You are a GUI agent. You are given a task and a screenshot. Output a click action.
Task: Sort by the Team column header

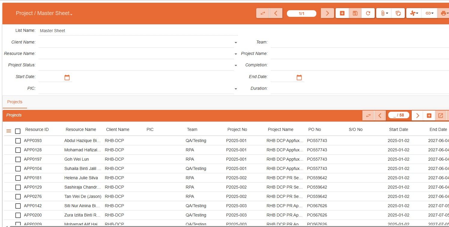pos(192,129)
